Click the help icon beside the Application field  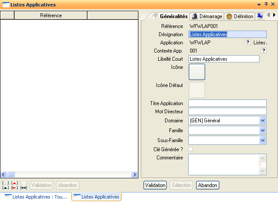pos(248,42)
